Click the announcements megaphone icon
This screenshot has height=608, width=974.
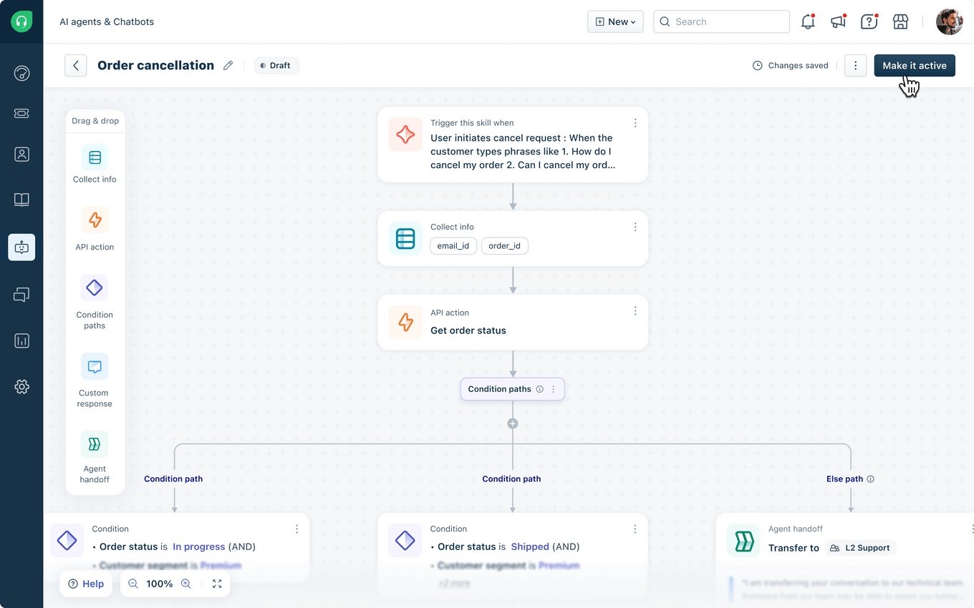[838, 21]
